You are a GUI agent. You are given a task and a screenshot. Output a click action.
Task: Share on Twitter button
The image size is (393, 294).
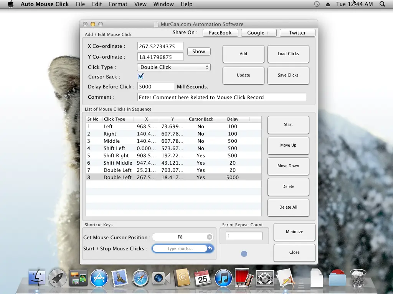(x=297, y=33)
